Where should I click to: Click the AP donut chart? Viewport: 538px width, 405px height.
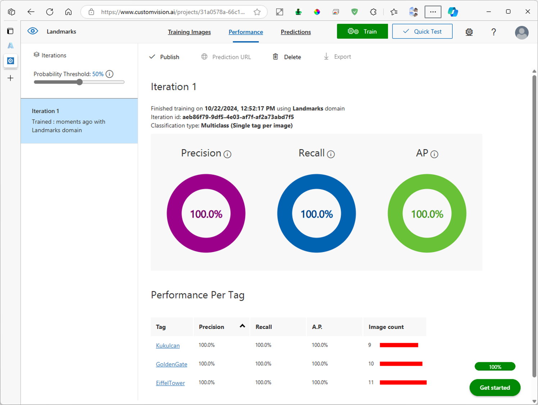[x=427, y=213]
